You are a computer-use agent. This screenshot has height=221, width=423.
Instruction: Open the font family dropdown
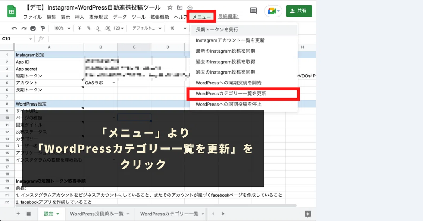pyautogui.click(x=147, y=28)
